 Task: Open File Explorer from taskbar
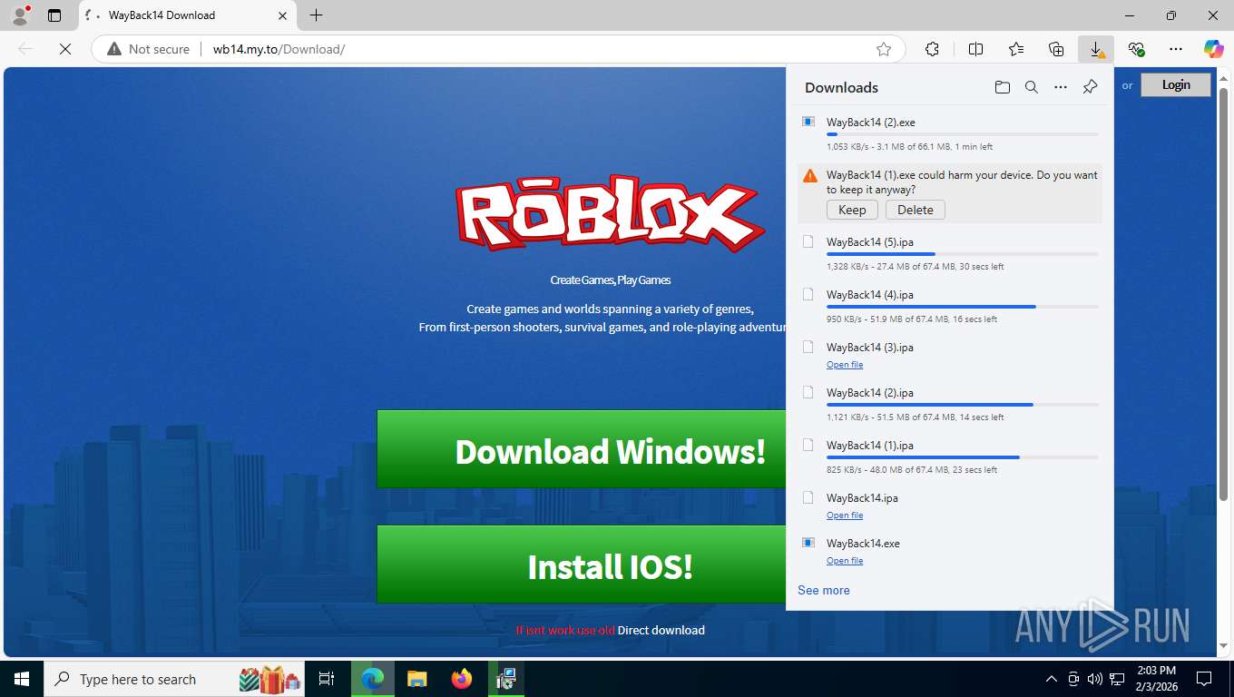click(416, 679)
